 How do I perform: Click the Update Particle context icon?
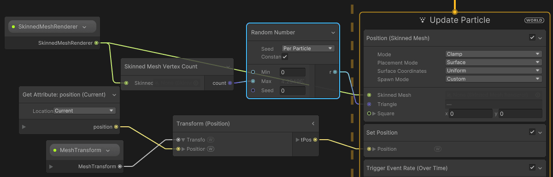click(x=423, y=20)
